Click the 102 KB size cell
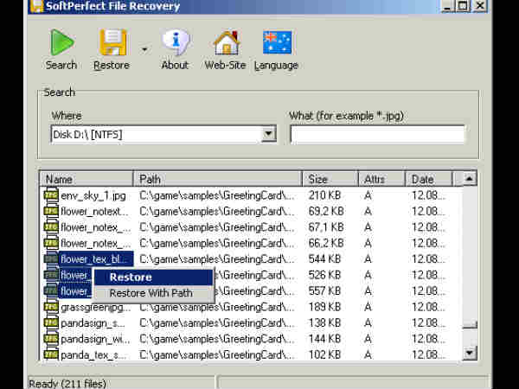519x389 pixels. click(324, 354)
